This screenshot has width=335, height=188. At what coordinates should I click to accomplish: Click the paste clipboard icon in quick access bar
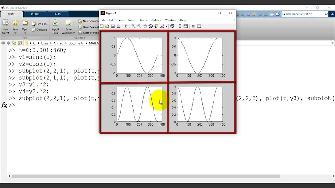[254, 14]
